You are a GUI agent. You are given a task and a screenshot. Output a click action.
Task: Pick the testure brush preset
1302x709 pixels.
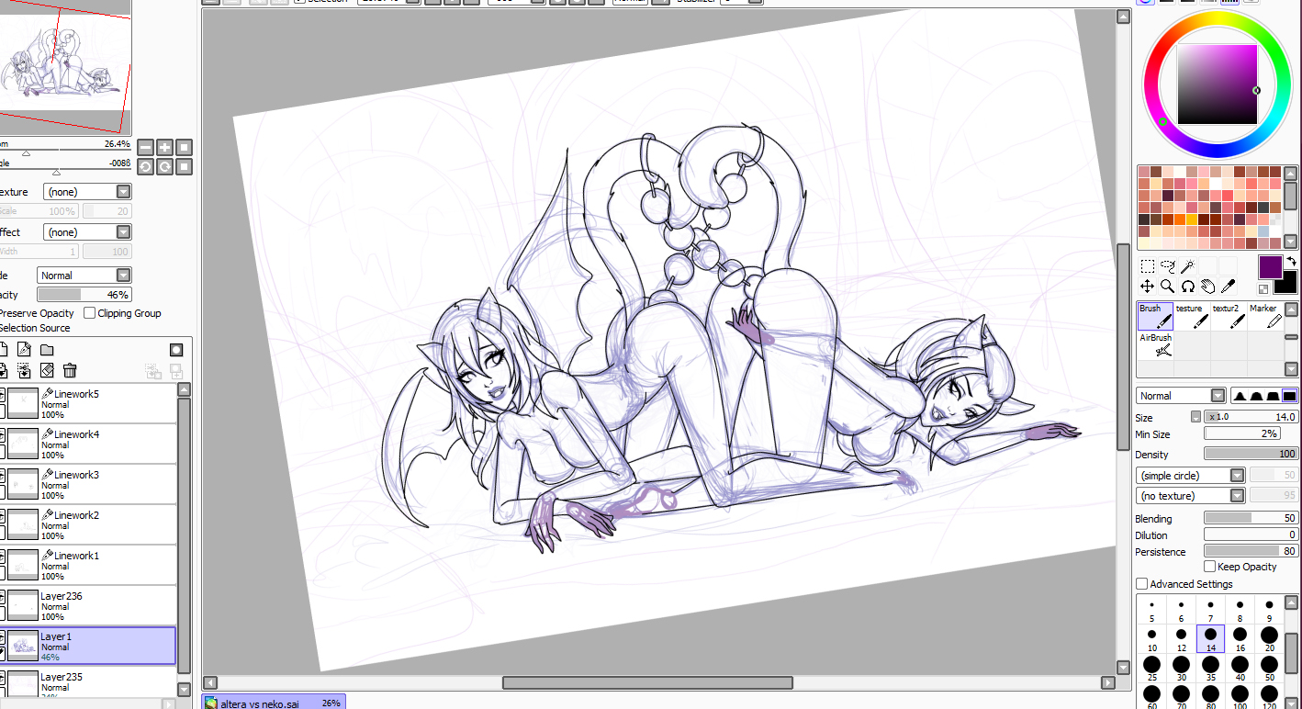(x=1192, y=315)
